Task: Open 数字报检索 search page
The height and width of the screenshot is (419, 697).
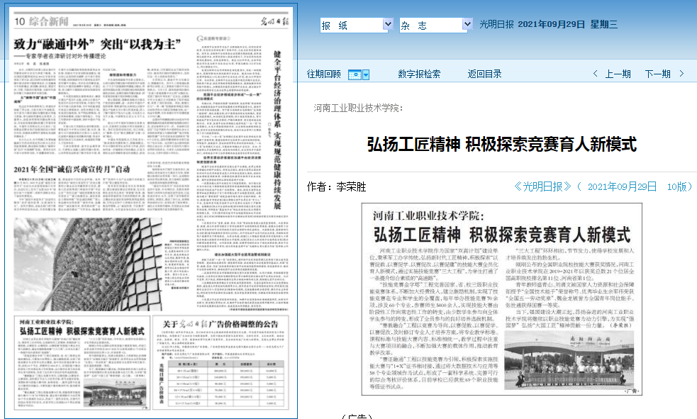Action: point(418,74)
